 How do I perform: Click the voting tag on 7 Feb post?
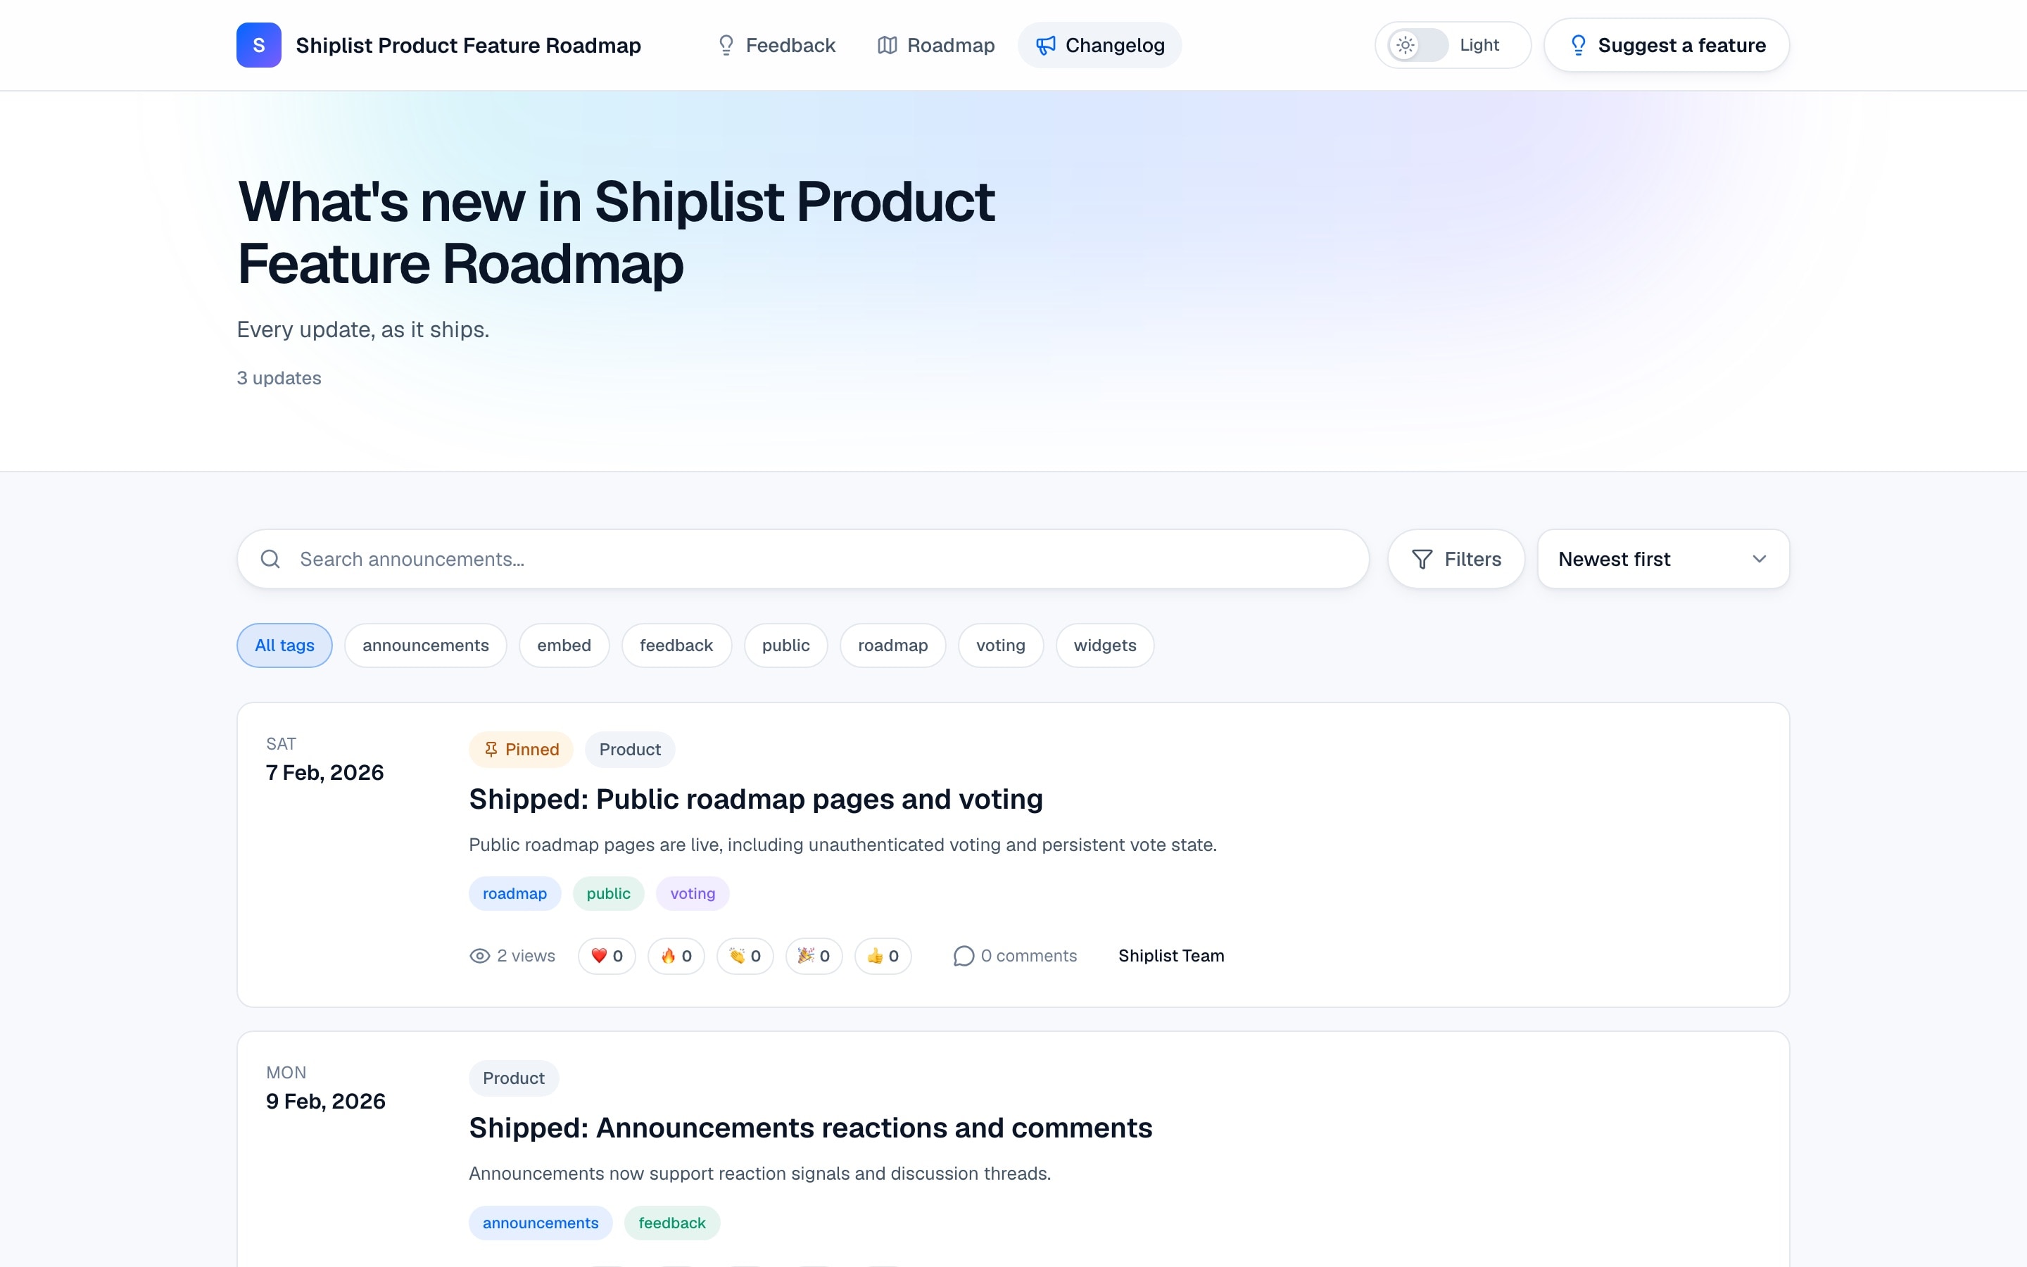[x=693, y=893]
